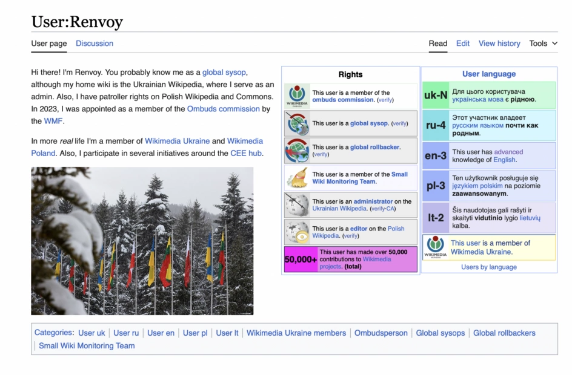Screen dimensions: 572x375
Task: Click the WMF link
Action: (53, 121)
